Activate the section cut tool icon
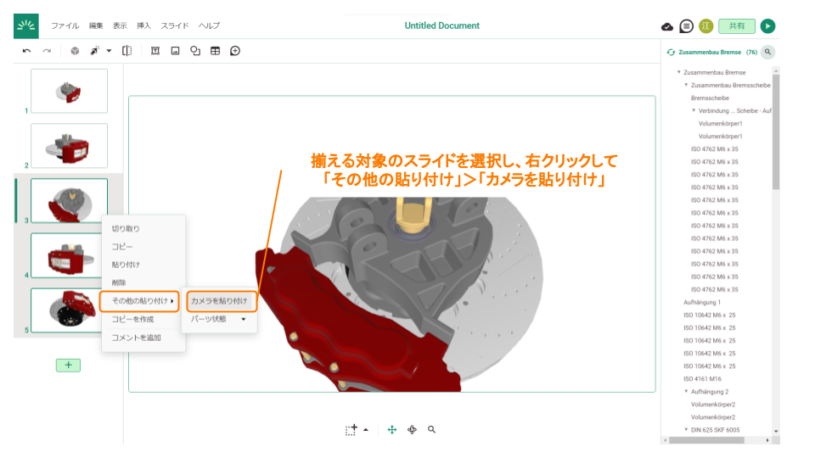Image resolution: width=815 pixels, height=458 pixels. pos(126,51)
